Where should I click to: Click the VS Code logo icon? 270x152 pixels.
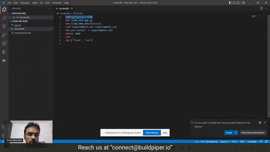(3, 3)
